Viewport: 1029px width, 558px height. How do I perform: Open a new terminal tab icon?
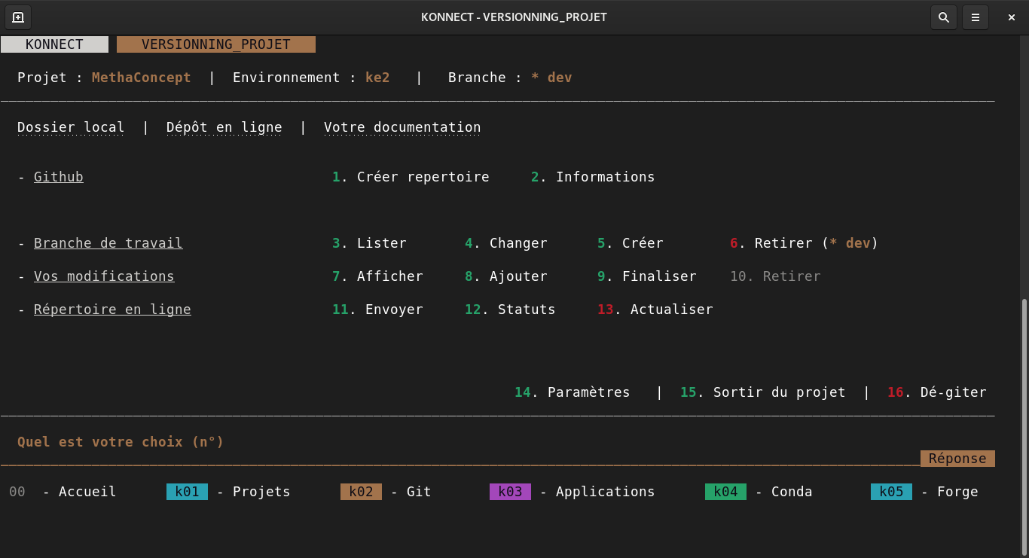(x=17, y=17)
